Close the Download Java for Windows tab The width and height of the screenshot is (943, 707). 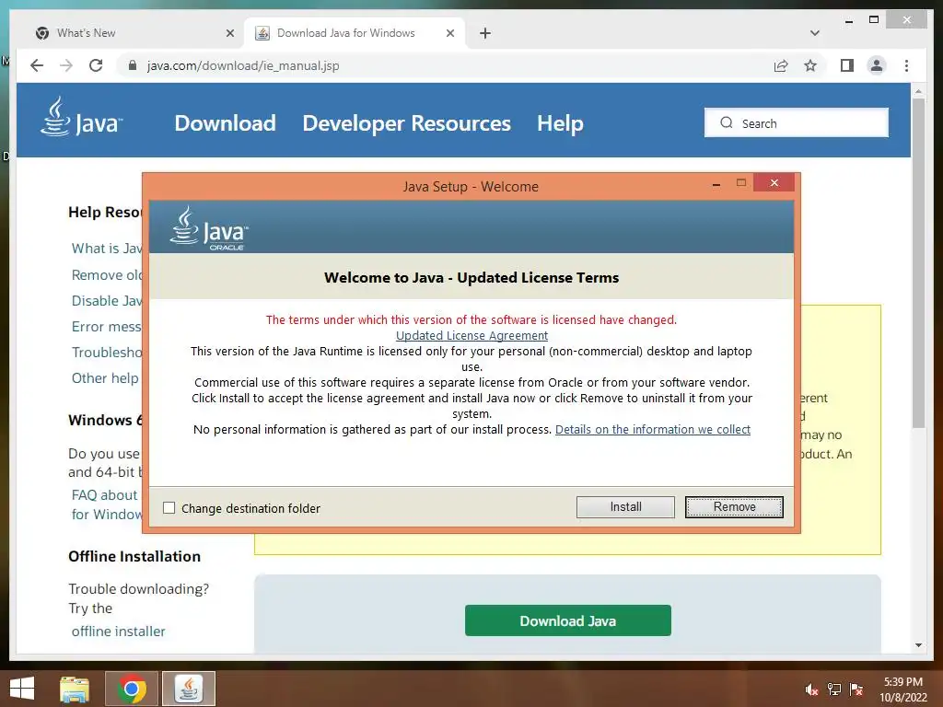(449, 33)
